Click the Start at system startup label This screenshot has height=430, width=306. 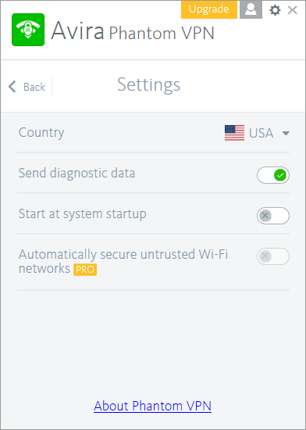(x=83, y=214)
